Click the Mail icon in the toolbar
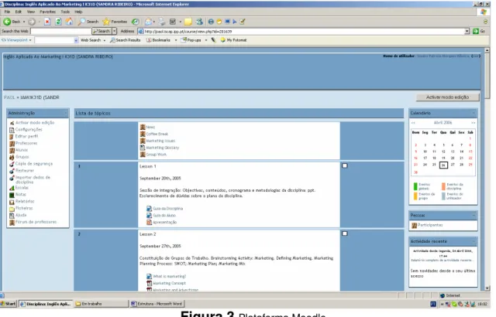The width and height of the screenshot is (496, 317). coord(148,22)
